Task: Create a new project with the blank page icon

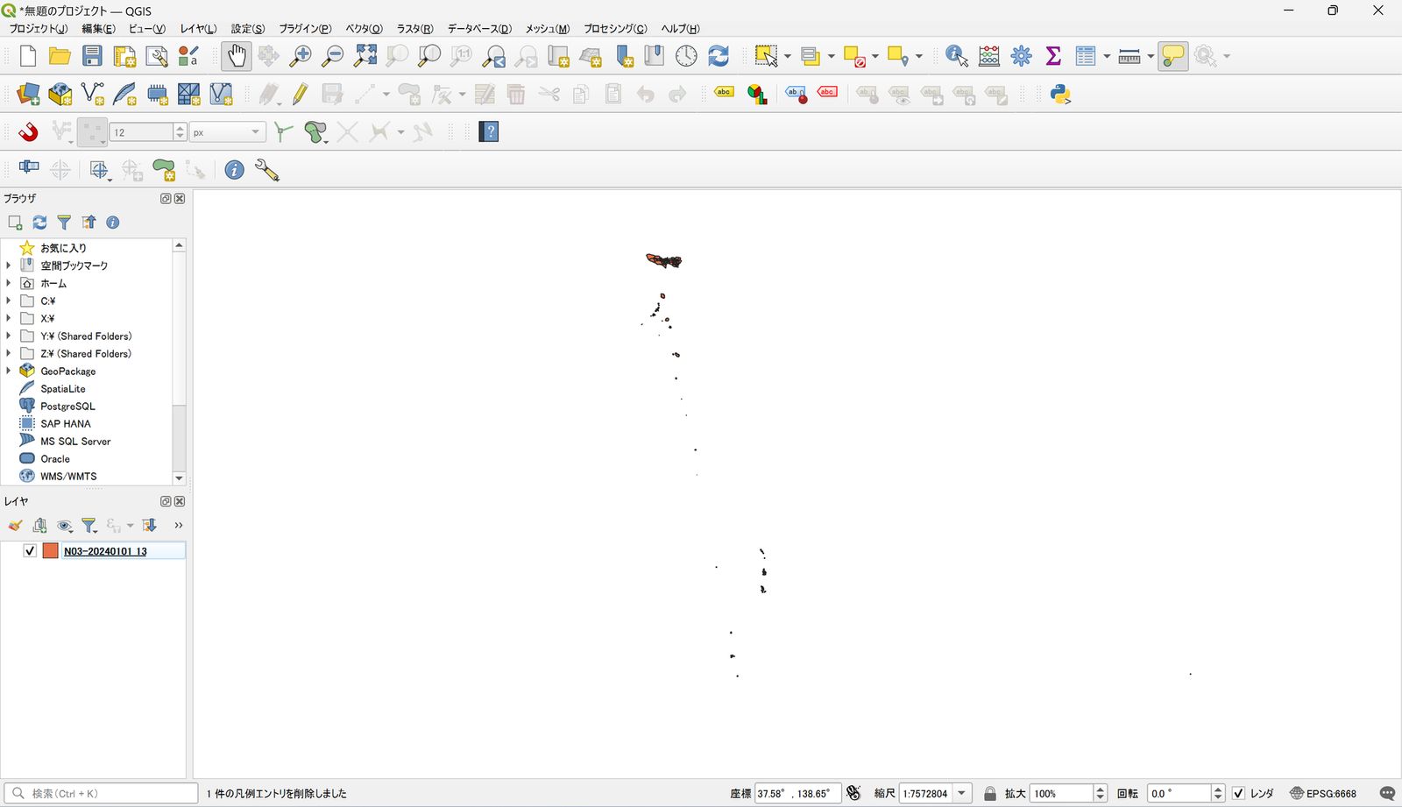Action: (x=27, y=56)
